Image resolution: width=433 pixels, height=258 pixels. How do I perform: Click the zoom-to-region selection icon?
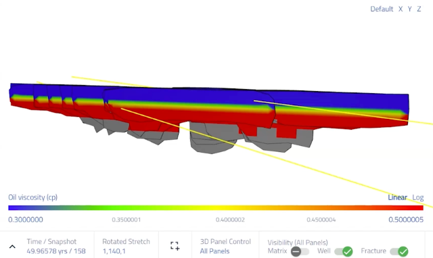(x=175, y=246)
